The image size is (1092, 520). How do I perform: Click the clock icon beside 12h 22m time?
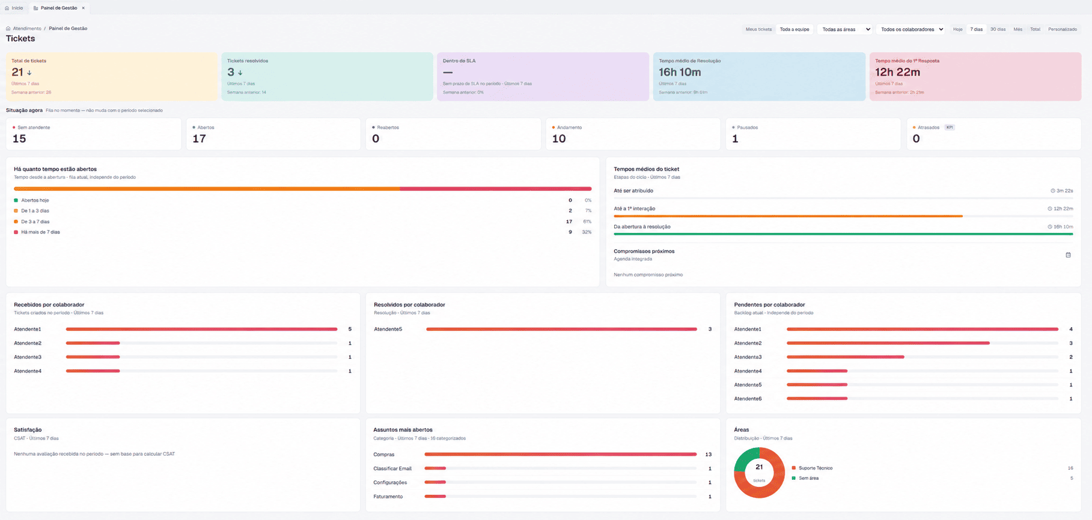(1050, 209)
